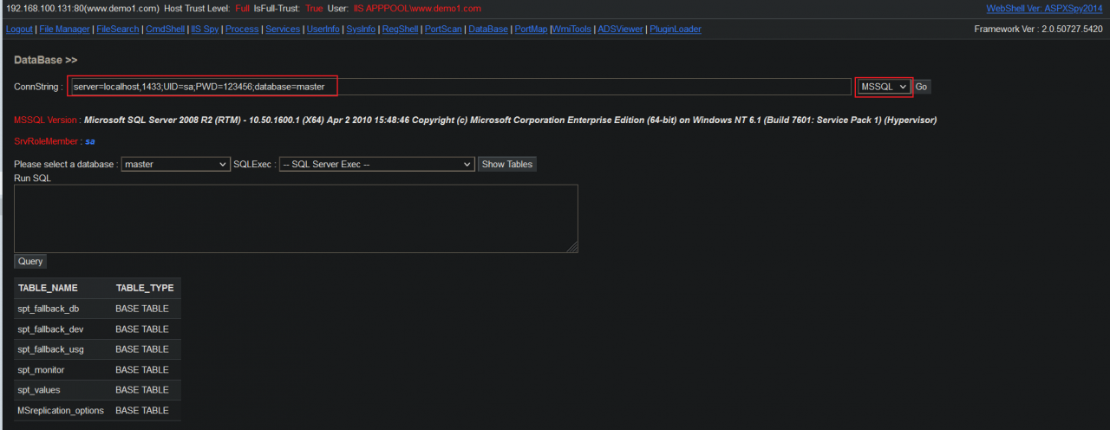The height and width of the screenshot is (430, 1110).
Task: Open the WmiTools page
Action: 571,29
